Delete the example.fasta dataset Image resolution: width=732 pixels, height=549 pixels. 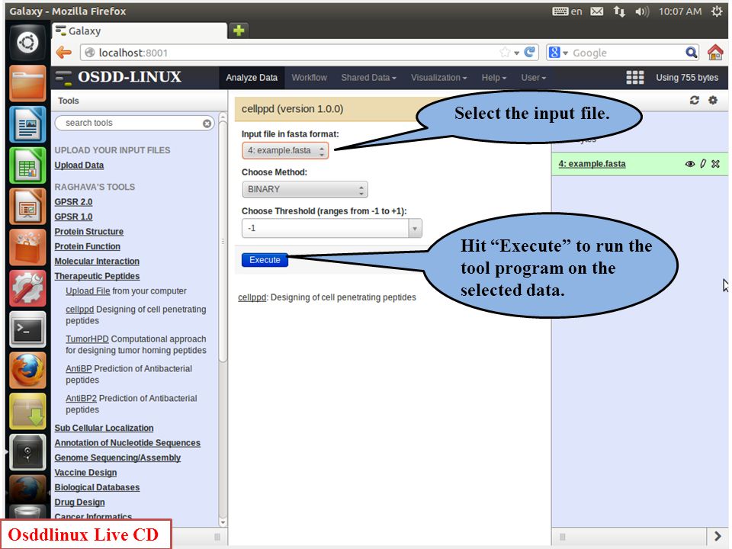[716, 164]
